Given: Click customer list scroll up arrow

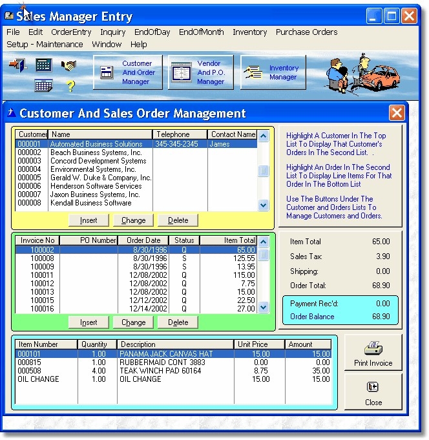Looking at the screenshot, I should click(263, 136).
